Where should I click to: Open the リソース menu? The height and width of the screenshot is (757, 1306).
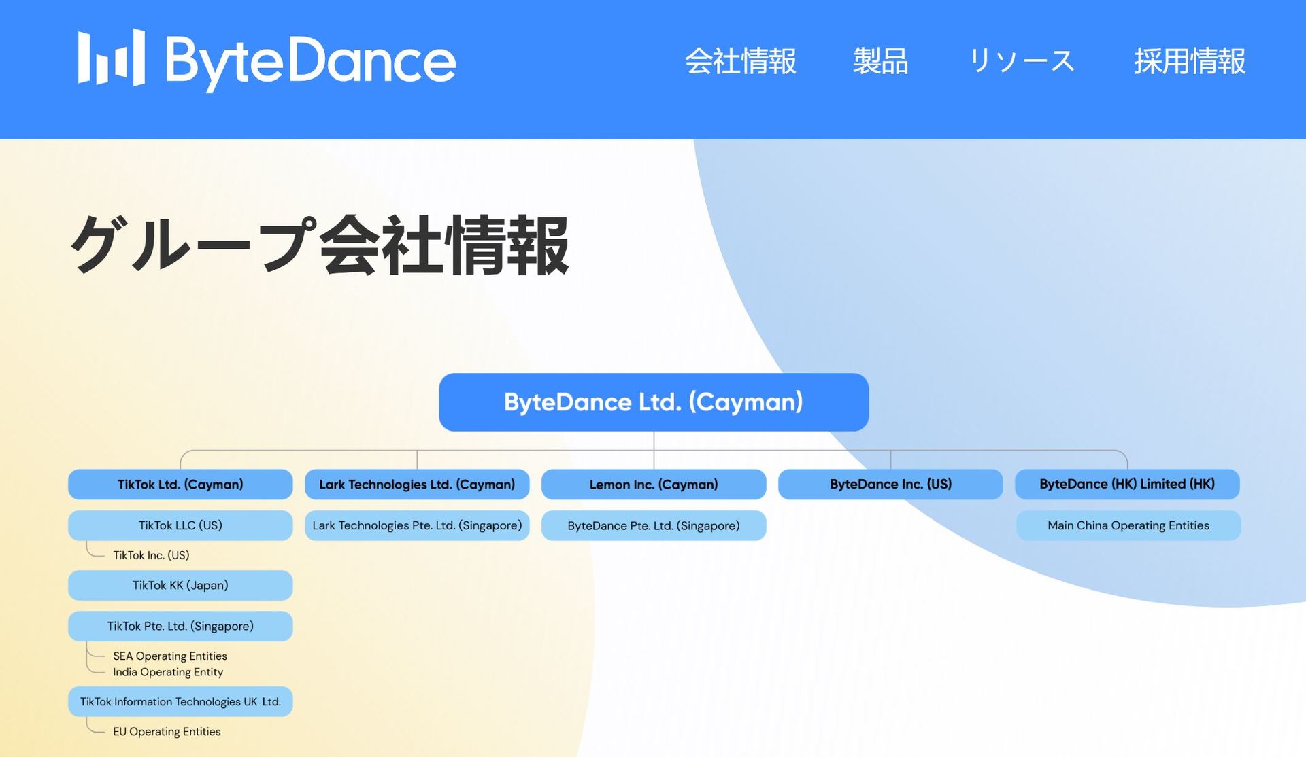[1021, 61]
